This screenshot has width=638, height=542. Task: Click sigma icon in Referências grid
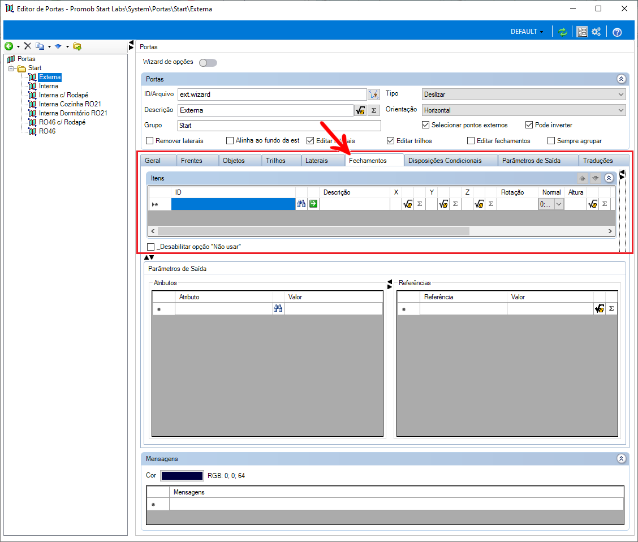[611, 309]
